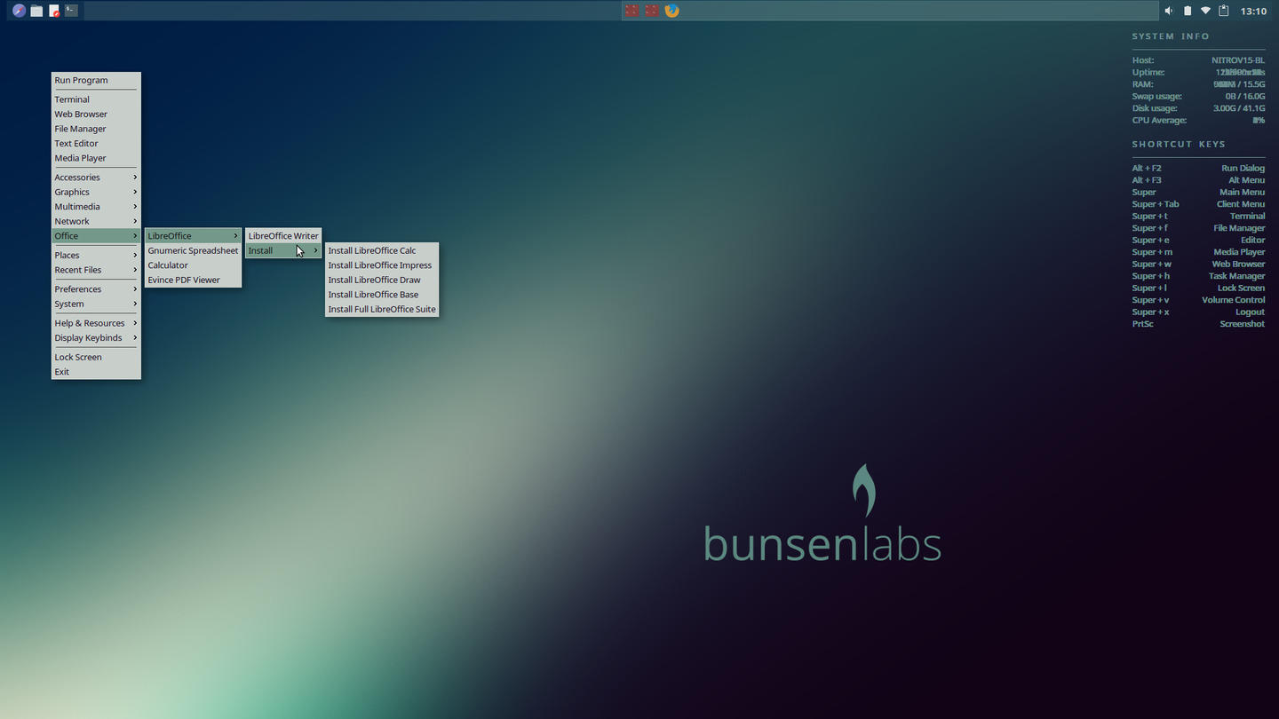Viewport: 1279px width, 719px height.
Task: Launch Gnumeric Spreadsheet from Office submenu
Action: pyautogui.click(x=194, y=250)
